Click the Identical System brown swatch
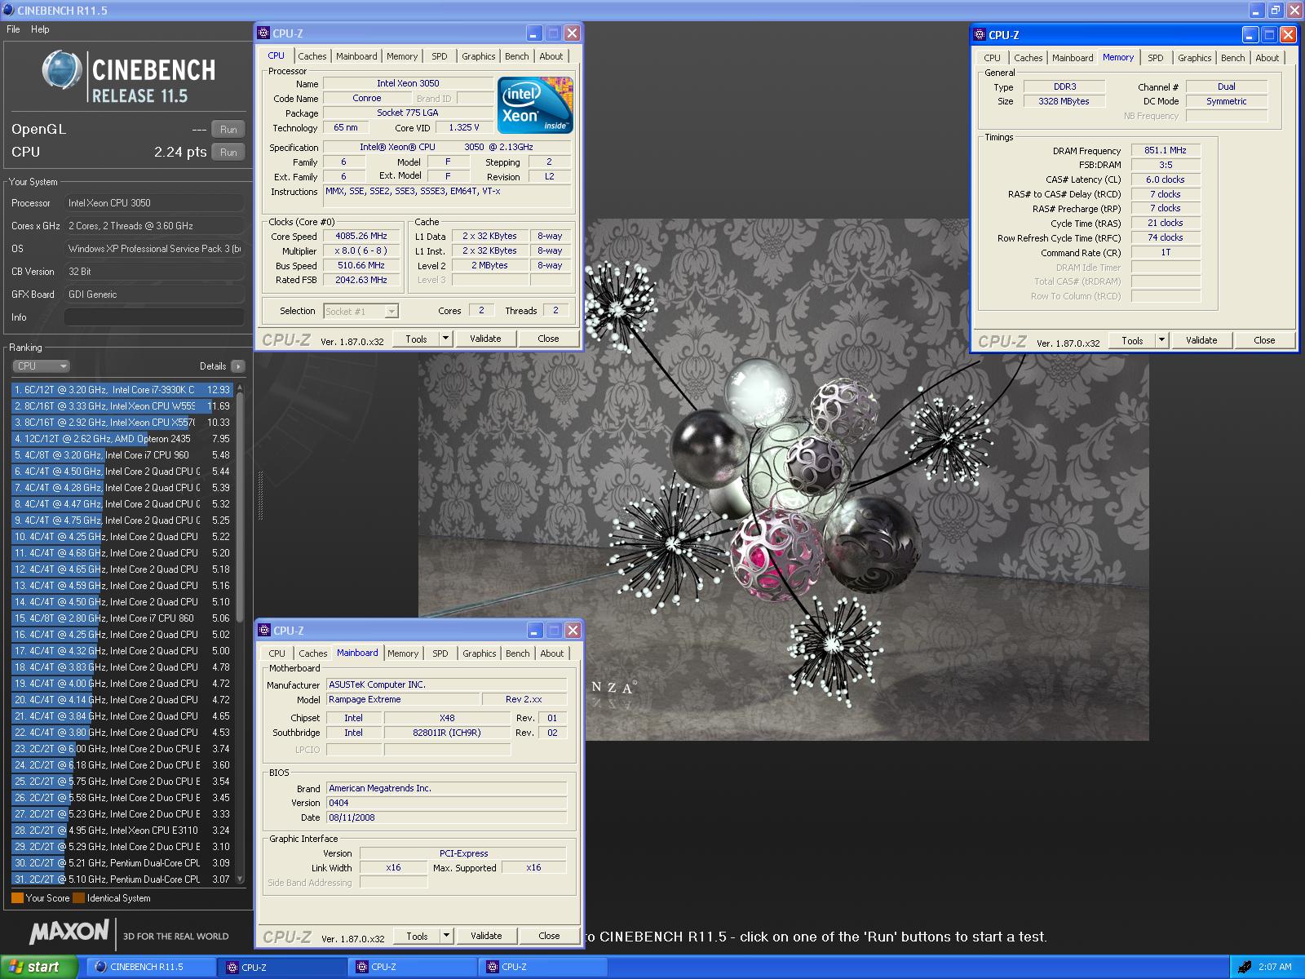The width and height of the screenshot is (1305, 979). 78,898
